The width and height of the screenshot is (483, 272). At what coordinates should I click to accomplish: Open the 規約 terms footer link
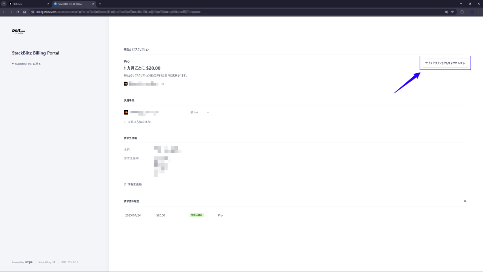[64, 262]
